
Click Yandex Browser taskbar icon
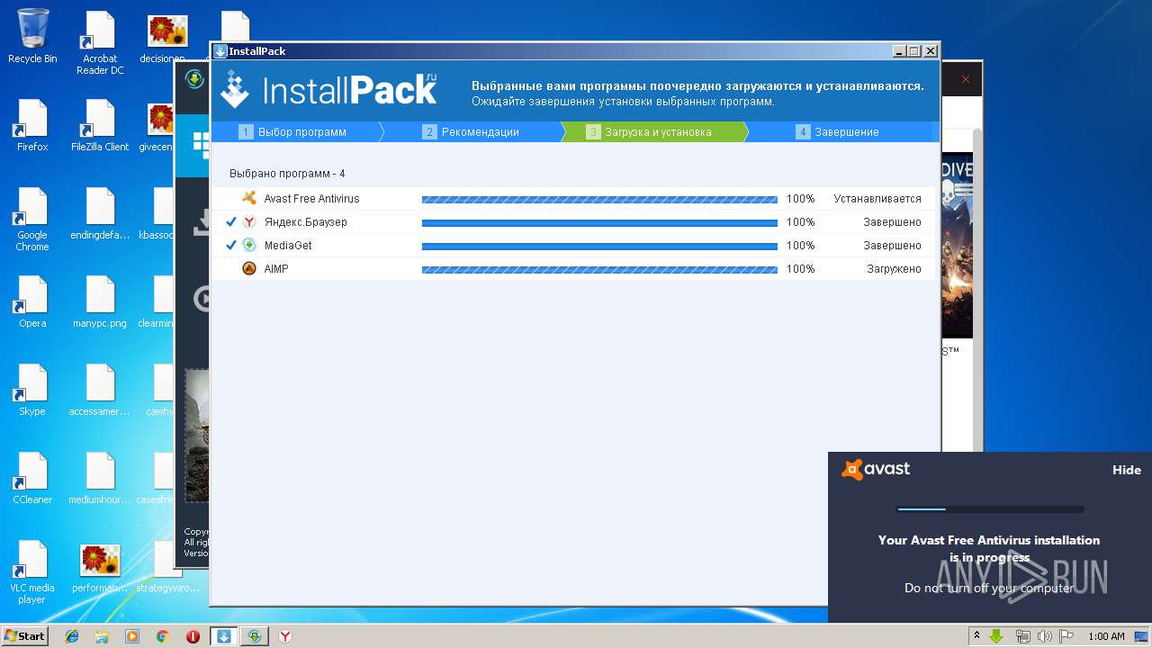coord(285,636)
